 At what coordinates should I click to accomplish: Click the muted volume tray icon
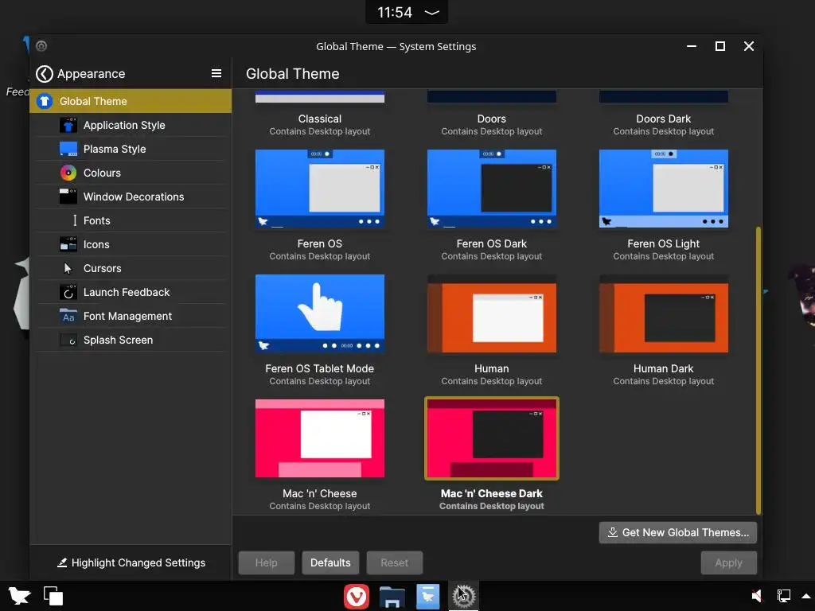(x=757, y=595)
